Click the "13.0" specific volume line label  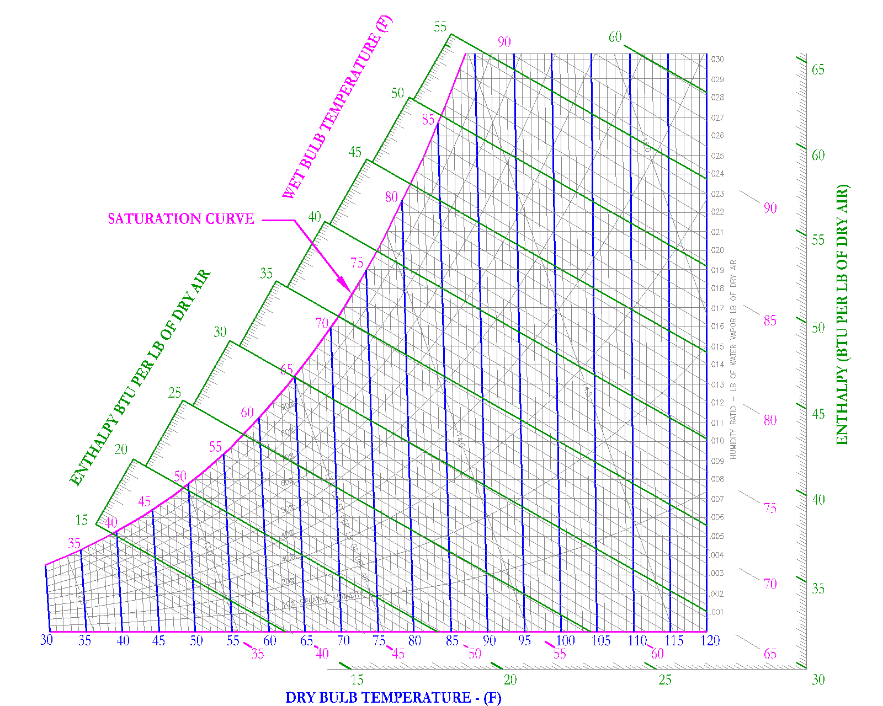(x=208, y=547)
